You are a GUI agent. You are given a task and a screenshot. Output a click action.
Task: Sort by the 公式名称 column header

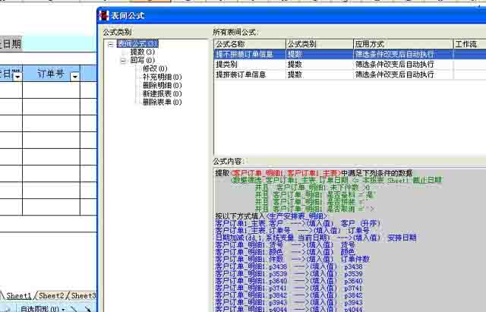(249, 45)
